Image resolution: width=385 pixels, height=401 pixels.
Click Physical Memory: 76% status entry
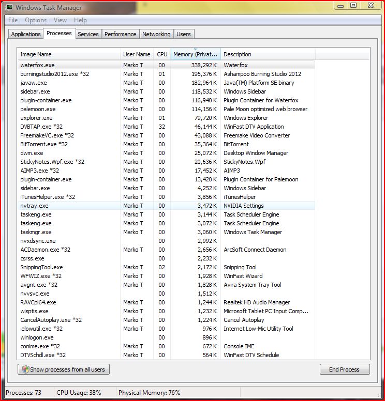(150, 393)
